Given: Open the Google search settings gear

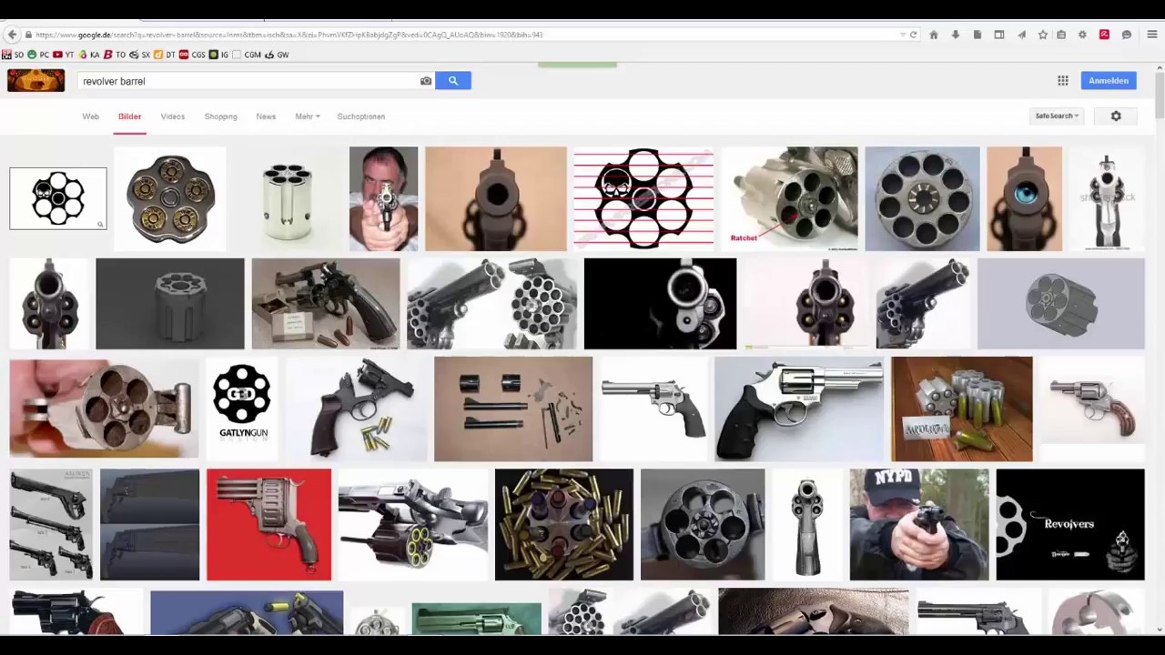Looking at the screenshot, I should pyautogui.click(x=1116, y=116).
